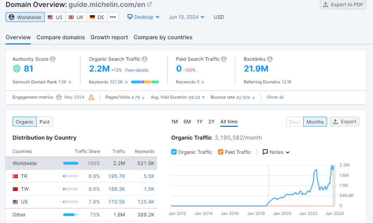Click Bounce rate value 42.16%
Screen dimensions: 373x223
(x=243, y=97)
